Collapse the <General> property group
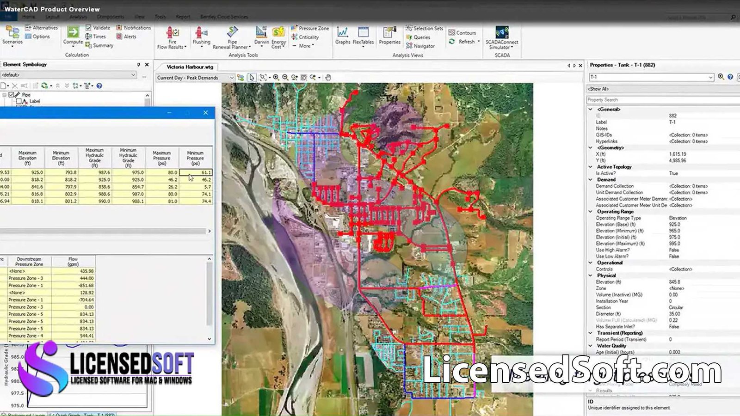This screenshot has height=416, width=740. [x=590, y=109]
